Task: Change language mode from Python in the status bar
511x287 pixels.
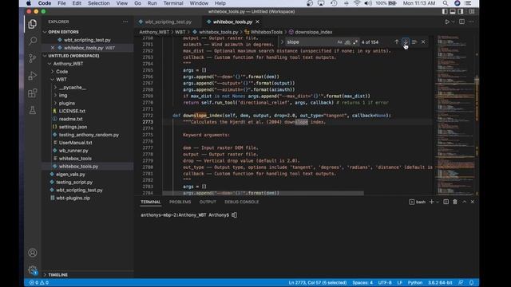Action: click(x=415, y=282)
